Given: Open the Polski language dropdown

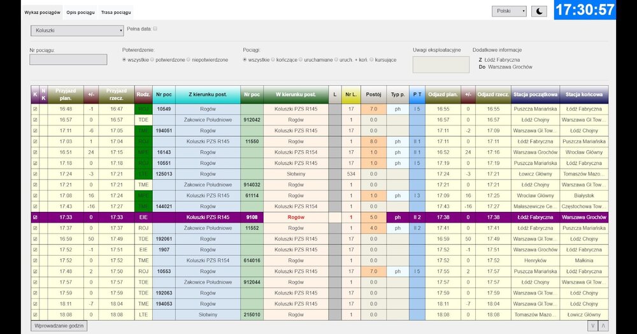Looking at the screenshot, I should (x=509, y=11).
